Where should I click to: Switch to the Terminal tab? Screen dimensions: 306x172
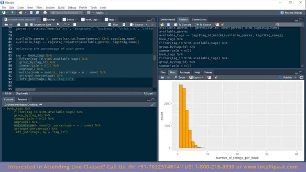(22, 100)
